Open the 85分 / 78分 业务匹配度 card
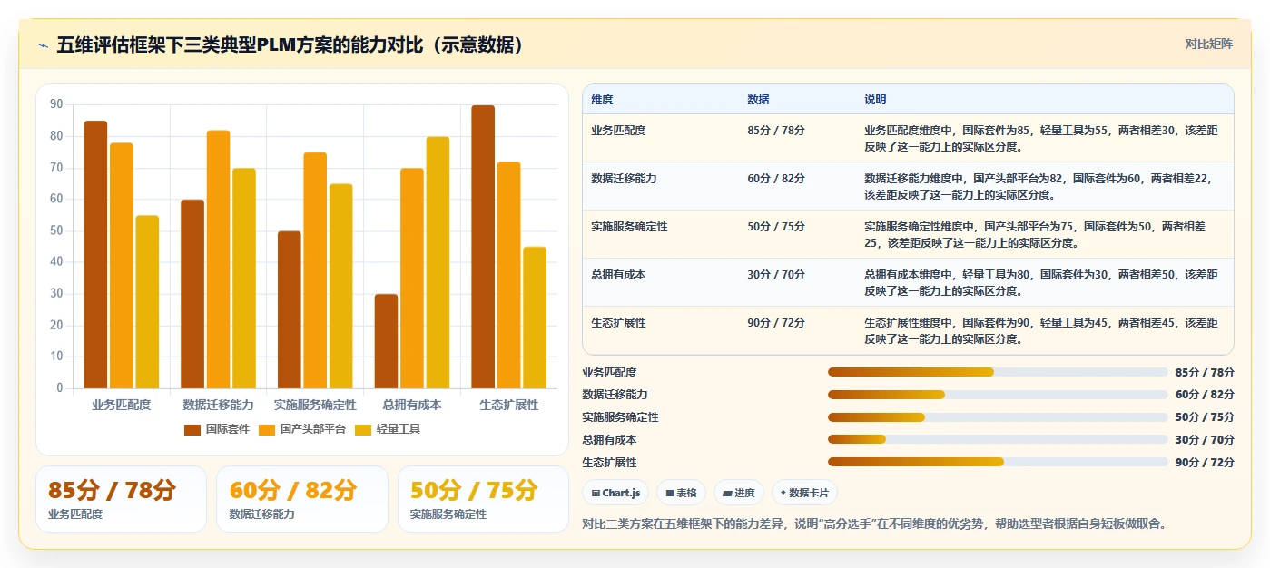The height and width of the screenshot is (568, 1270). [x=121, y=499]
